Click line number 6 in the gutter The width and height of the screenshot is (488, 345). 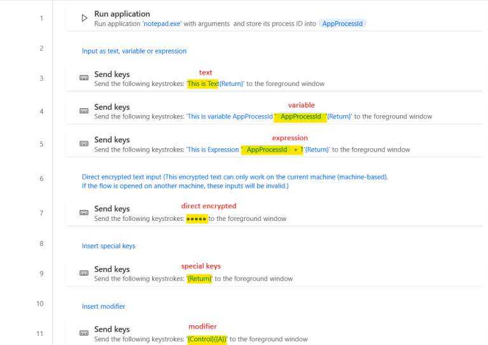pos(41,178)
